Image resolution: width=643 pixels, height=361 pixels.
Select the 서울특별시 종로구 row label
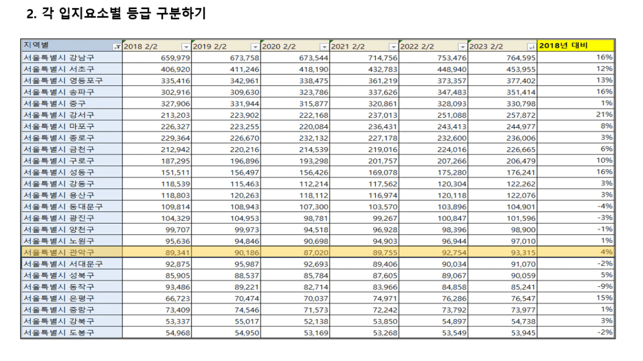[x=71, y=137]
